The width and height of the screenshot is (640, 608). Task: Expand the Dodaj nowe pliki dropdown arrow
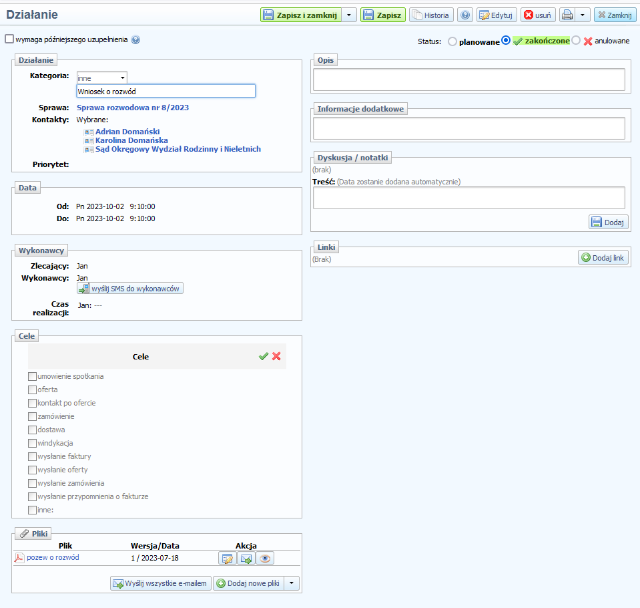(x=292, y=583)
